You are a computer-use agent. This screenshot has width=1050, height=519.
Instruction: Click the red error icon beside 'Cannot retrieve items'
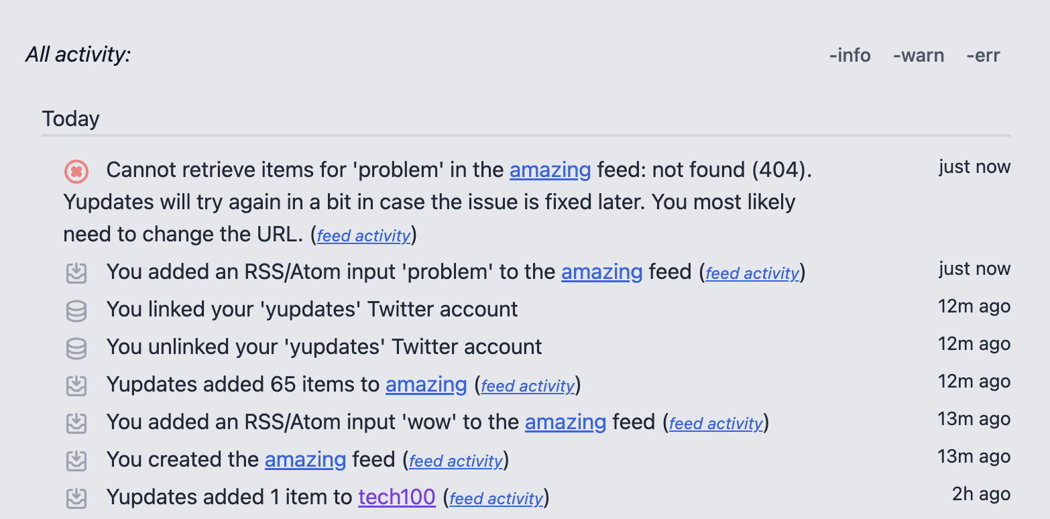point(76,172)
